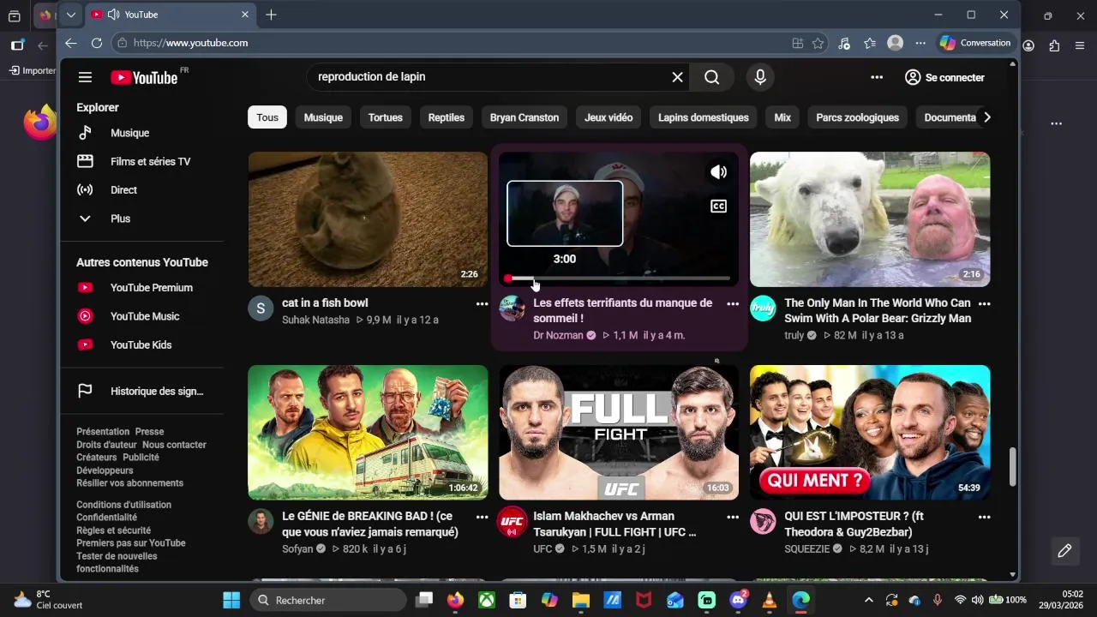Close the YouTube browser tab
This screenshot has width=1097, height=617.
pos(245,15)
